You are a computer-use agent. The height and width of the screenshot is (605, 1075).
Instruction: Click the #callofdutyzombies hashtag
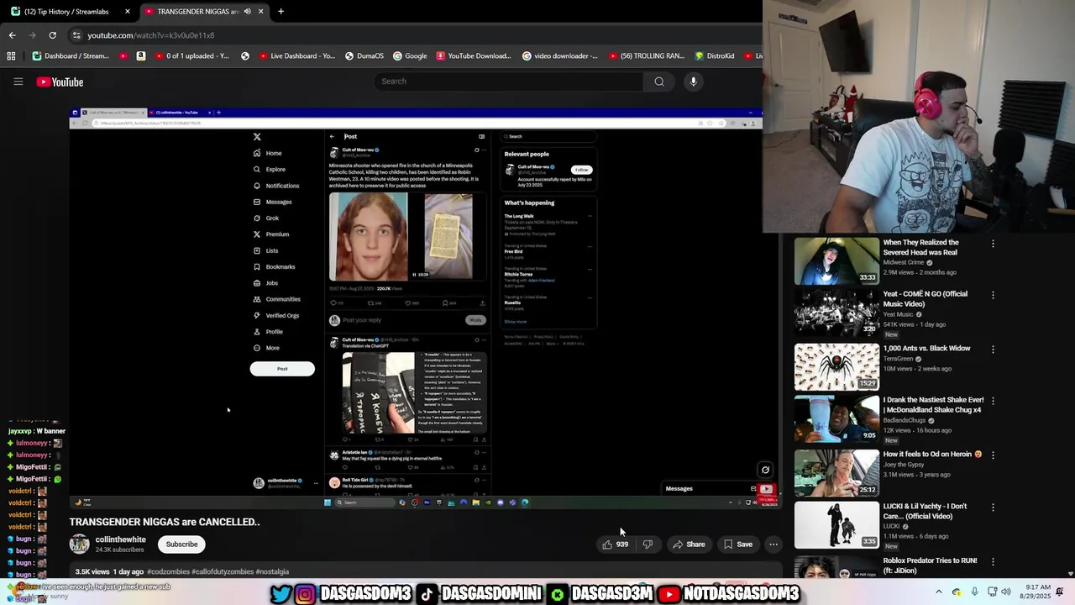(x=223, y=571)
